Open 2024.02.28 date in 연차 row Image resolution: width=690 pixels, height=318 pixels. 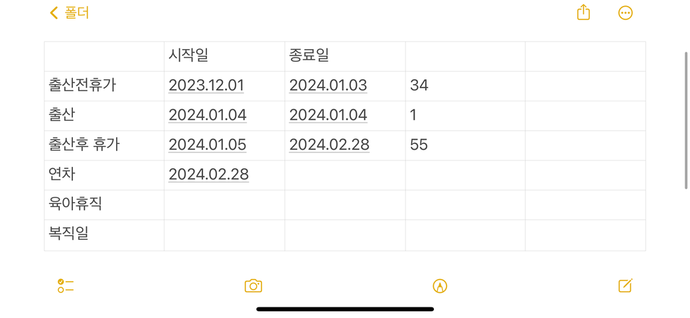pos(208,174)
